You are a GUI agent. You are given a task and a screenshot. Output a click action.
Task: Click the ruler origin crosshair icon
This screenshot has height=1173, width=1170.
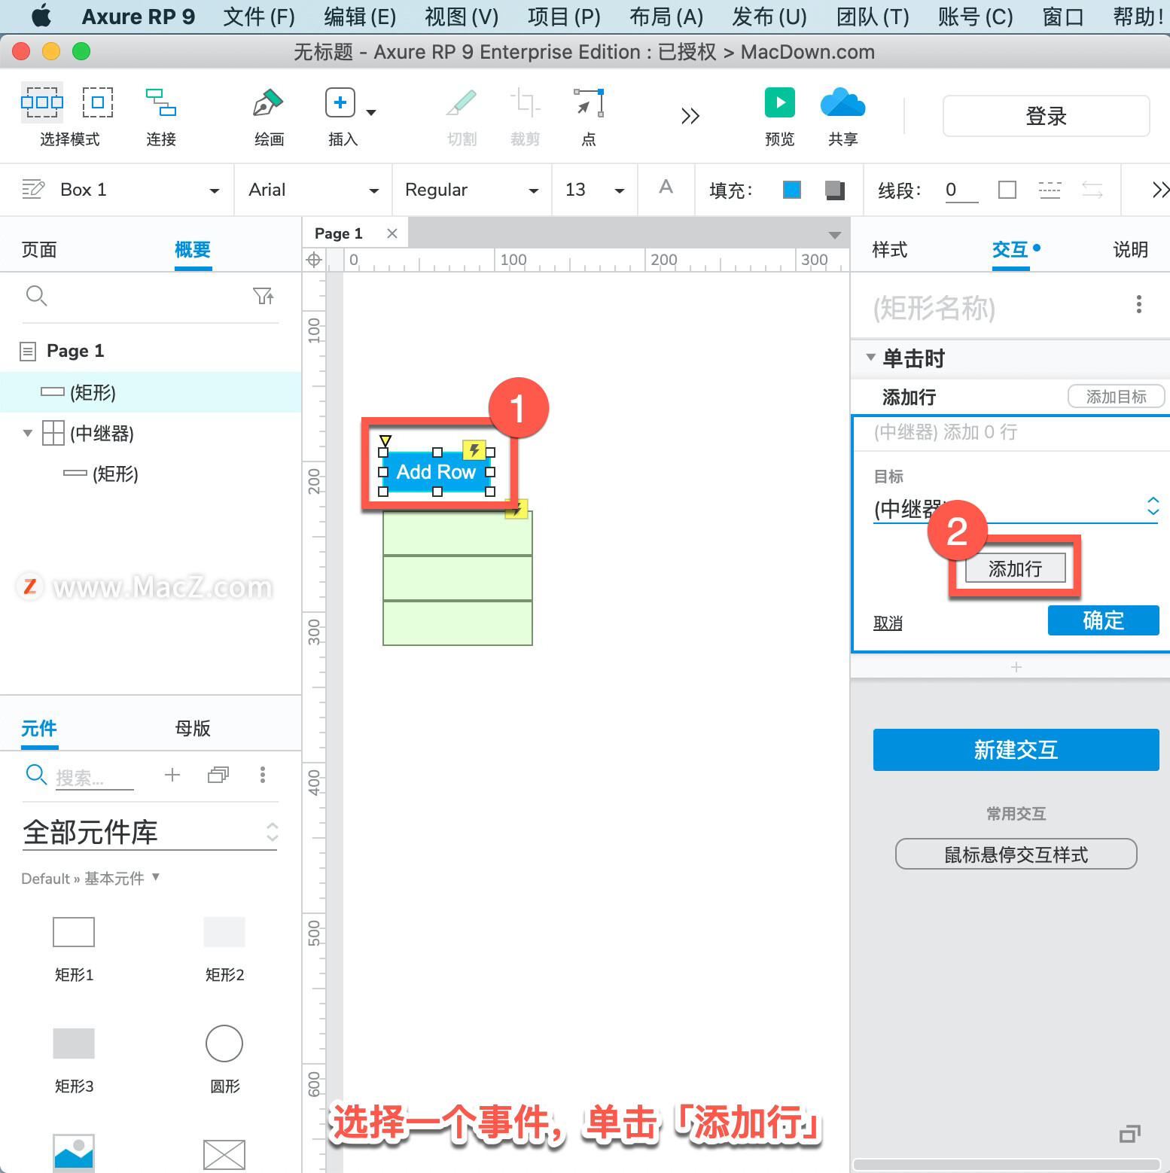[x=314, y=260]
